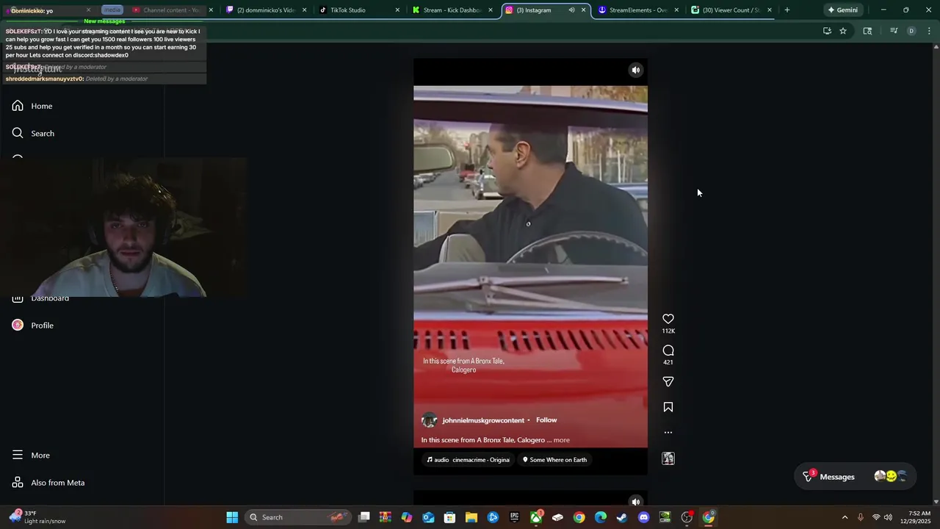Image resolution: width=940 pixels, height=529 pixels.
Task: Share the reel via paper plane icon
Action: [x=668, y=381]
